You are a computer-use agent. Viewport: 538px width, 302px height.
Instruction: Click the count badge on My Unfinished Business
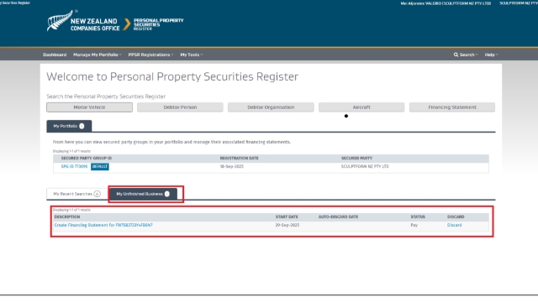click(x=167, y=194)
